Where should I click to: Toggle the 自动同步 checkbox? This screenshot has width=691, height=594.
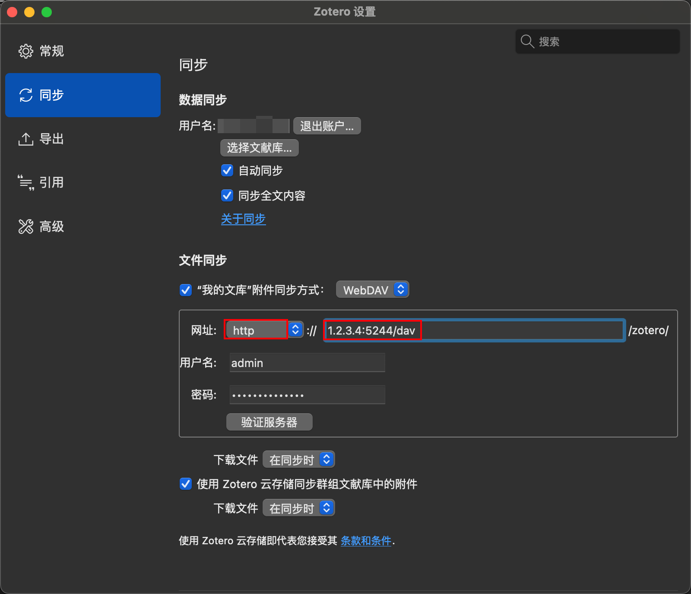[x=227, y=170]
